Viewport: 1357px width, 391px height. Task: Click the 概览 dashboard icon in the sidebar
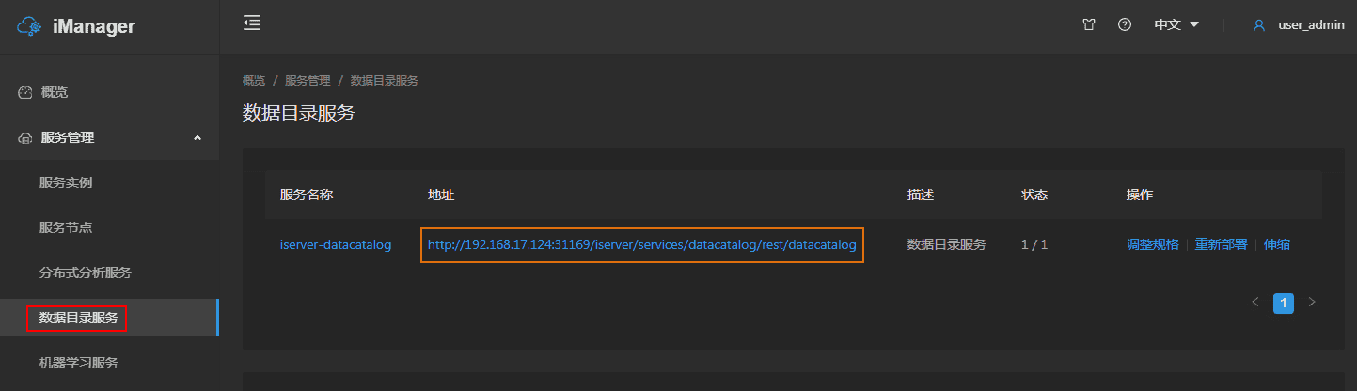(25, 93)
